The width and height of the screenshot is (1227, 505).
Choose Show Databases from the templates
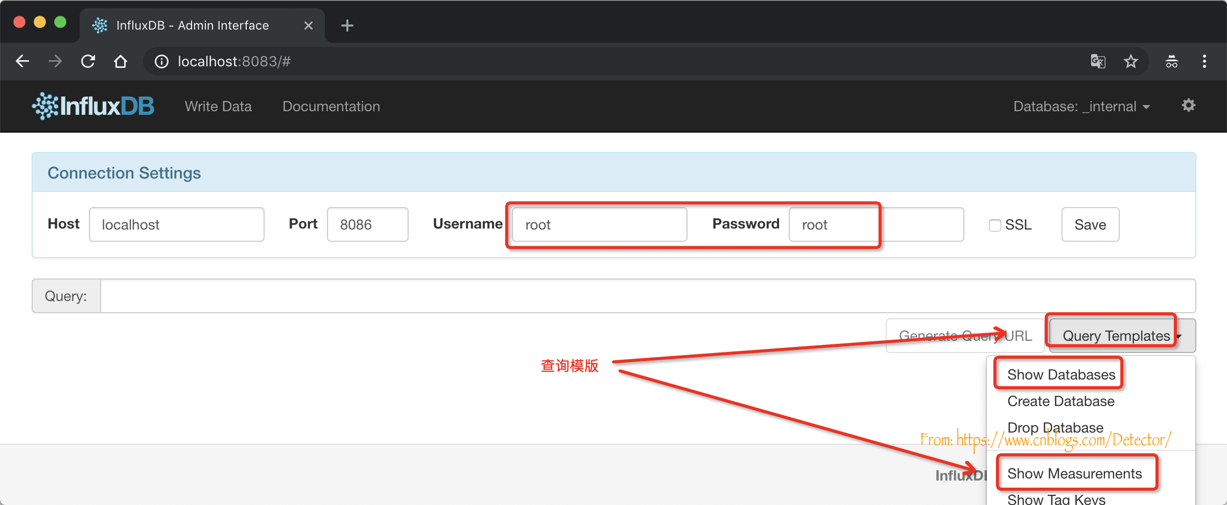click(1061, 374)
